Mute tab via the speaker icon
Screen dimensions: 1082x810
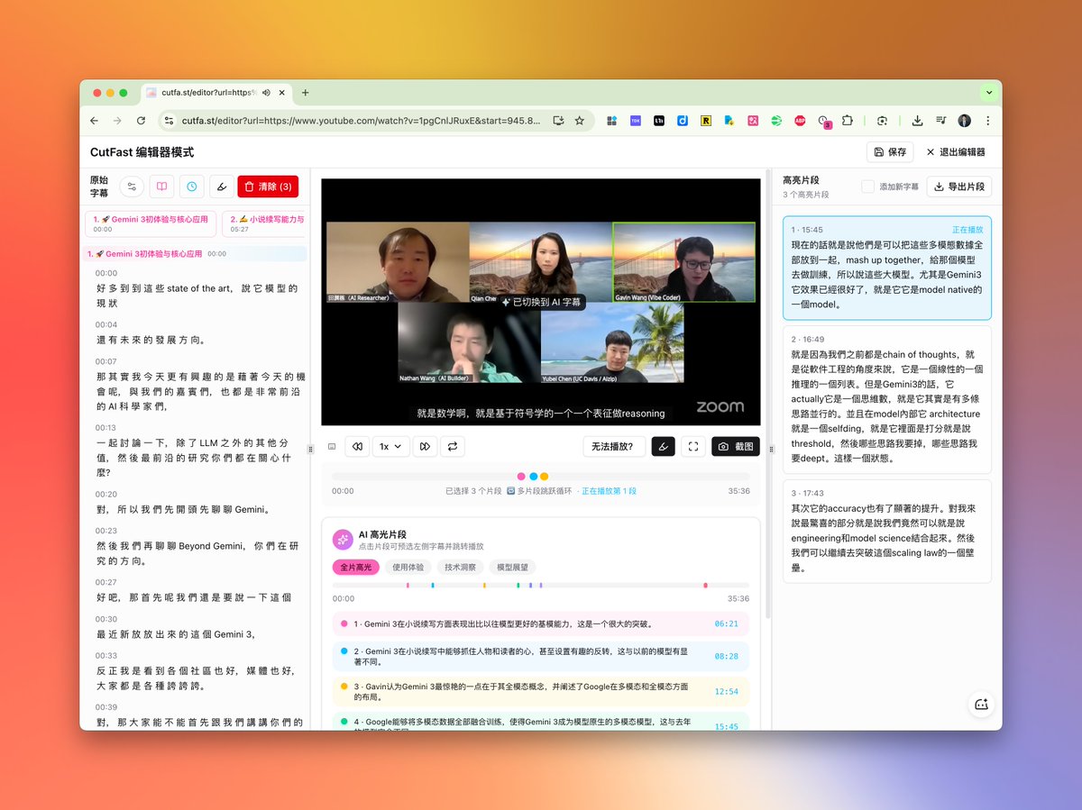267,93
